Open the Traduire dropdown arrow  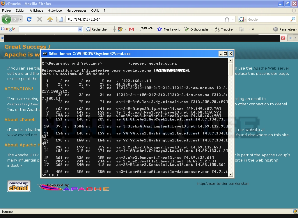pos(236,29)
